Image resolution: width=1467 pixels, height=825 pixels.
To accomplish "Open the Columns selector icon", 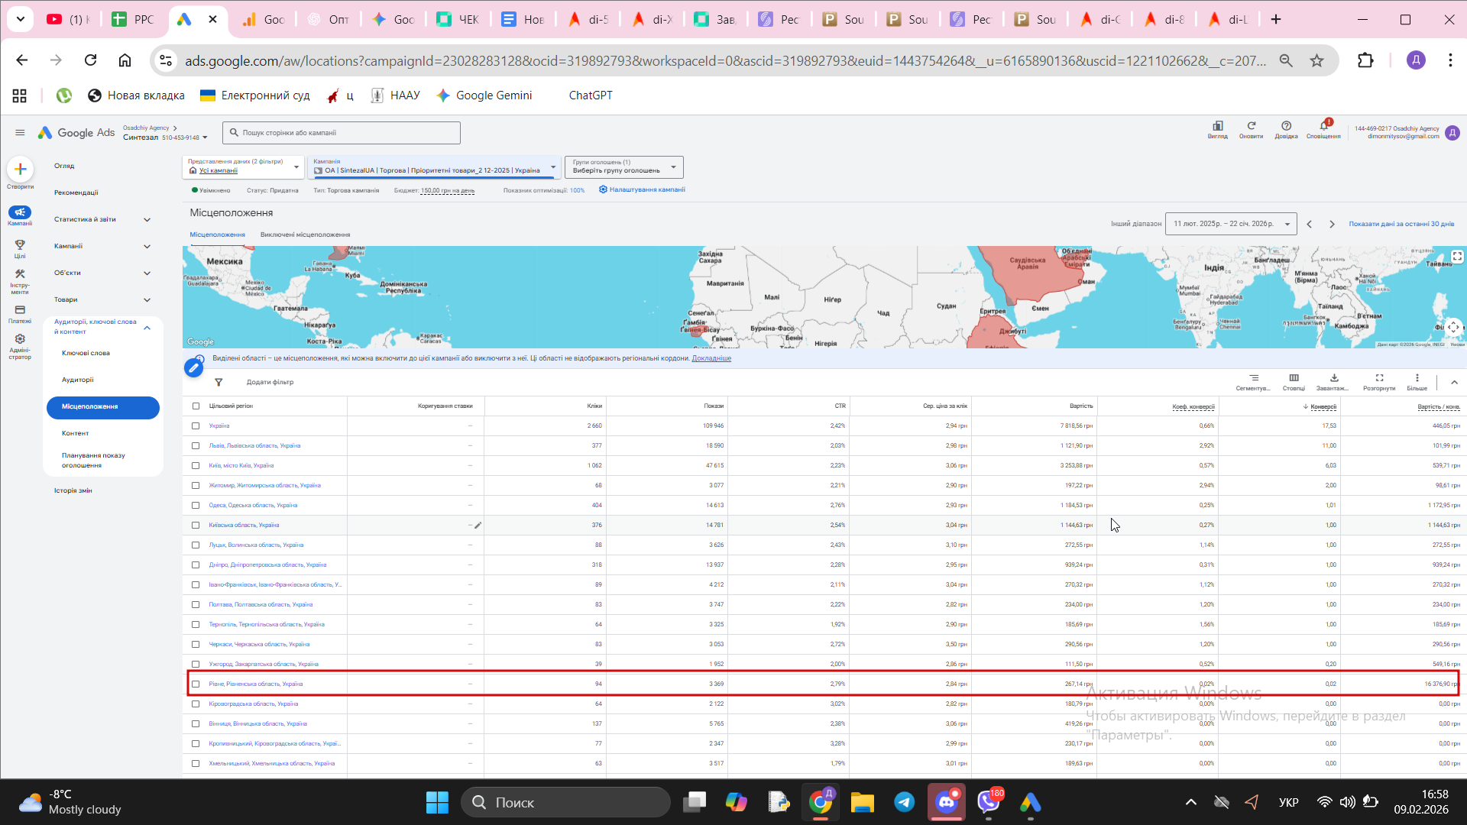I will coord(1294,378).
